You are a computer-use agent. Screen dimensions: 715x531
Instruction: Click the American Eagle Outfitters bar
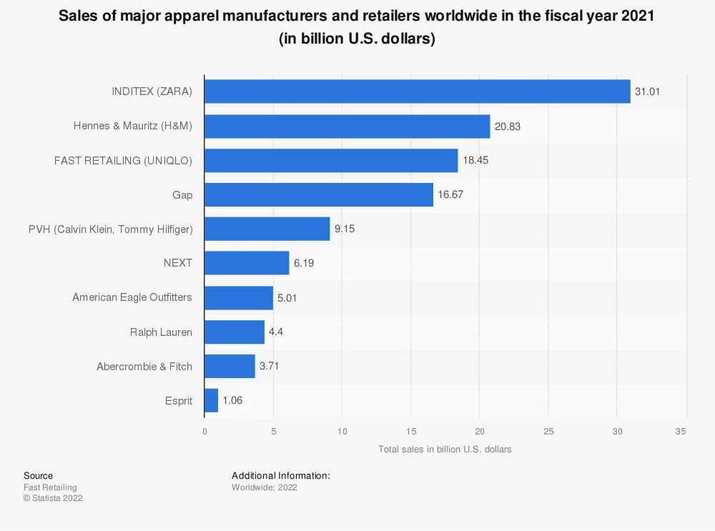tap(239, 297)
